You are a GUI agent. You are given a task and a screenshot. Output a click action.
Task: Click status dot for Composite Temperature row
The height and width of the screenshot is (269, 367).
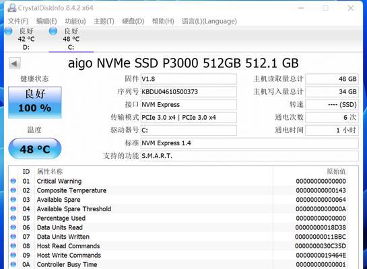click(x=13, y=190)
